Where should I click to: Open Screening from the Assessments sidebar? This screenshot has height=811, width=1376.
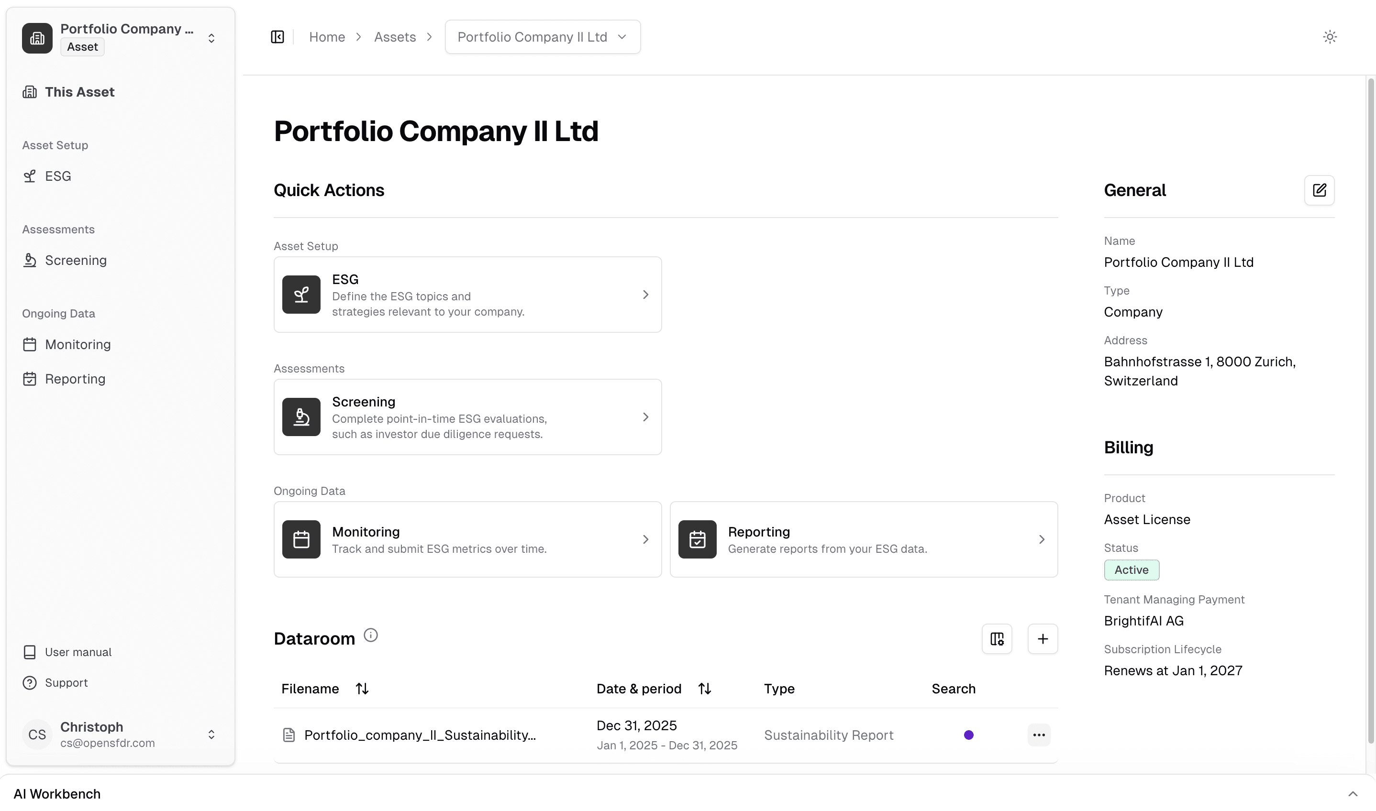tap(76, 261)
